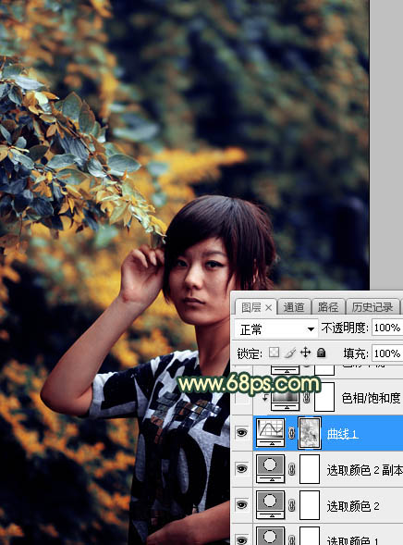Select mask thumbnail of 选取颜色 1
Viewport: 403px width, 545px height.
pos(310,536)
